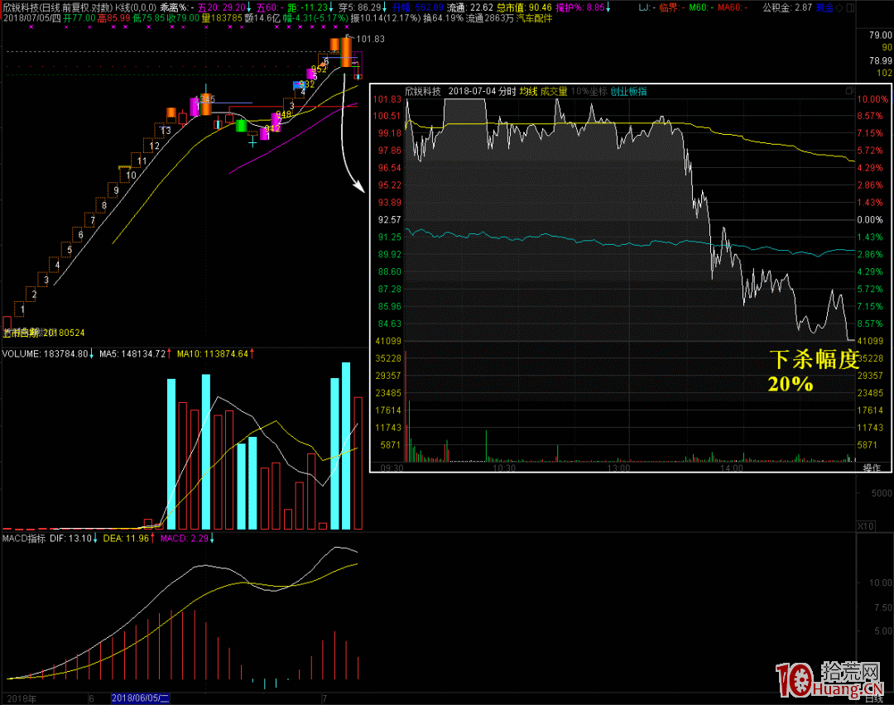Click the 公积金: 2.87 value

pyautogui.click(x=787, y=8)
